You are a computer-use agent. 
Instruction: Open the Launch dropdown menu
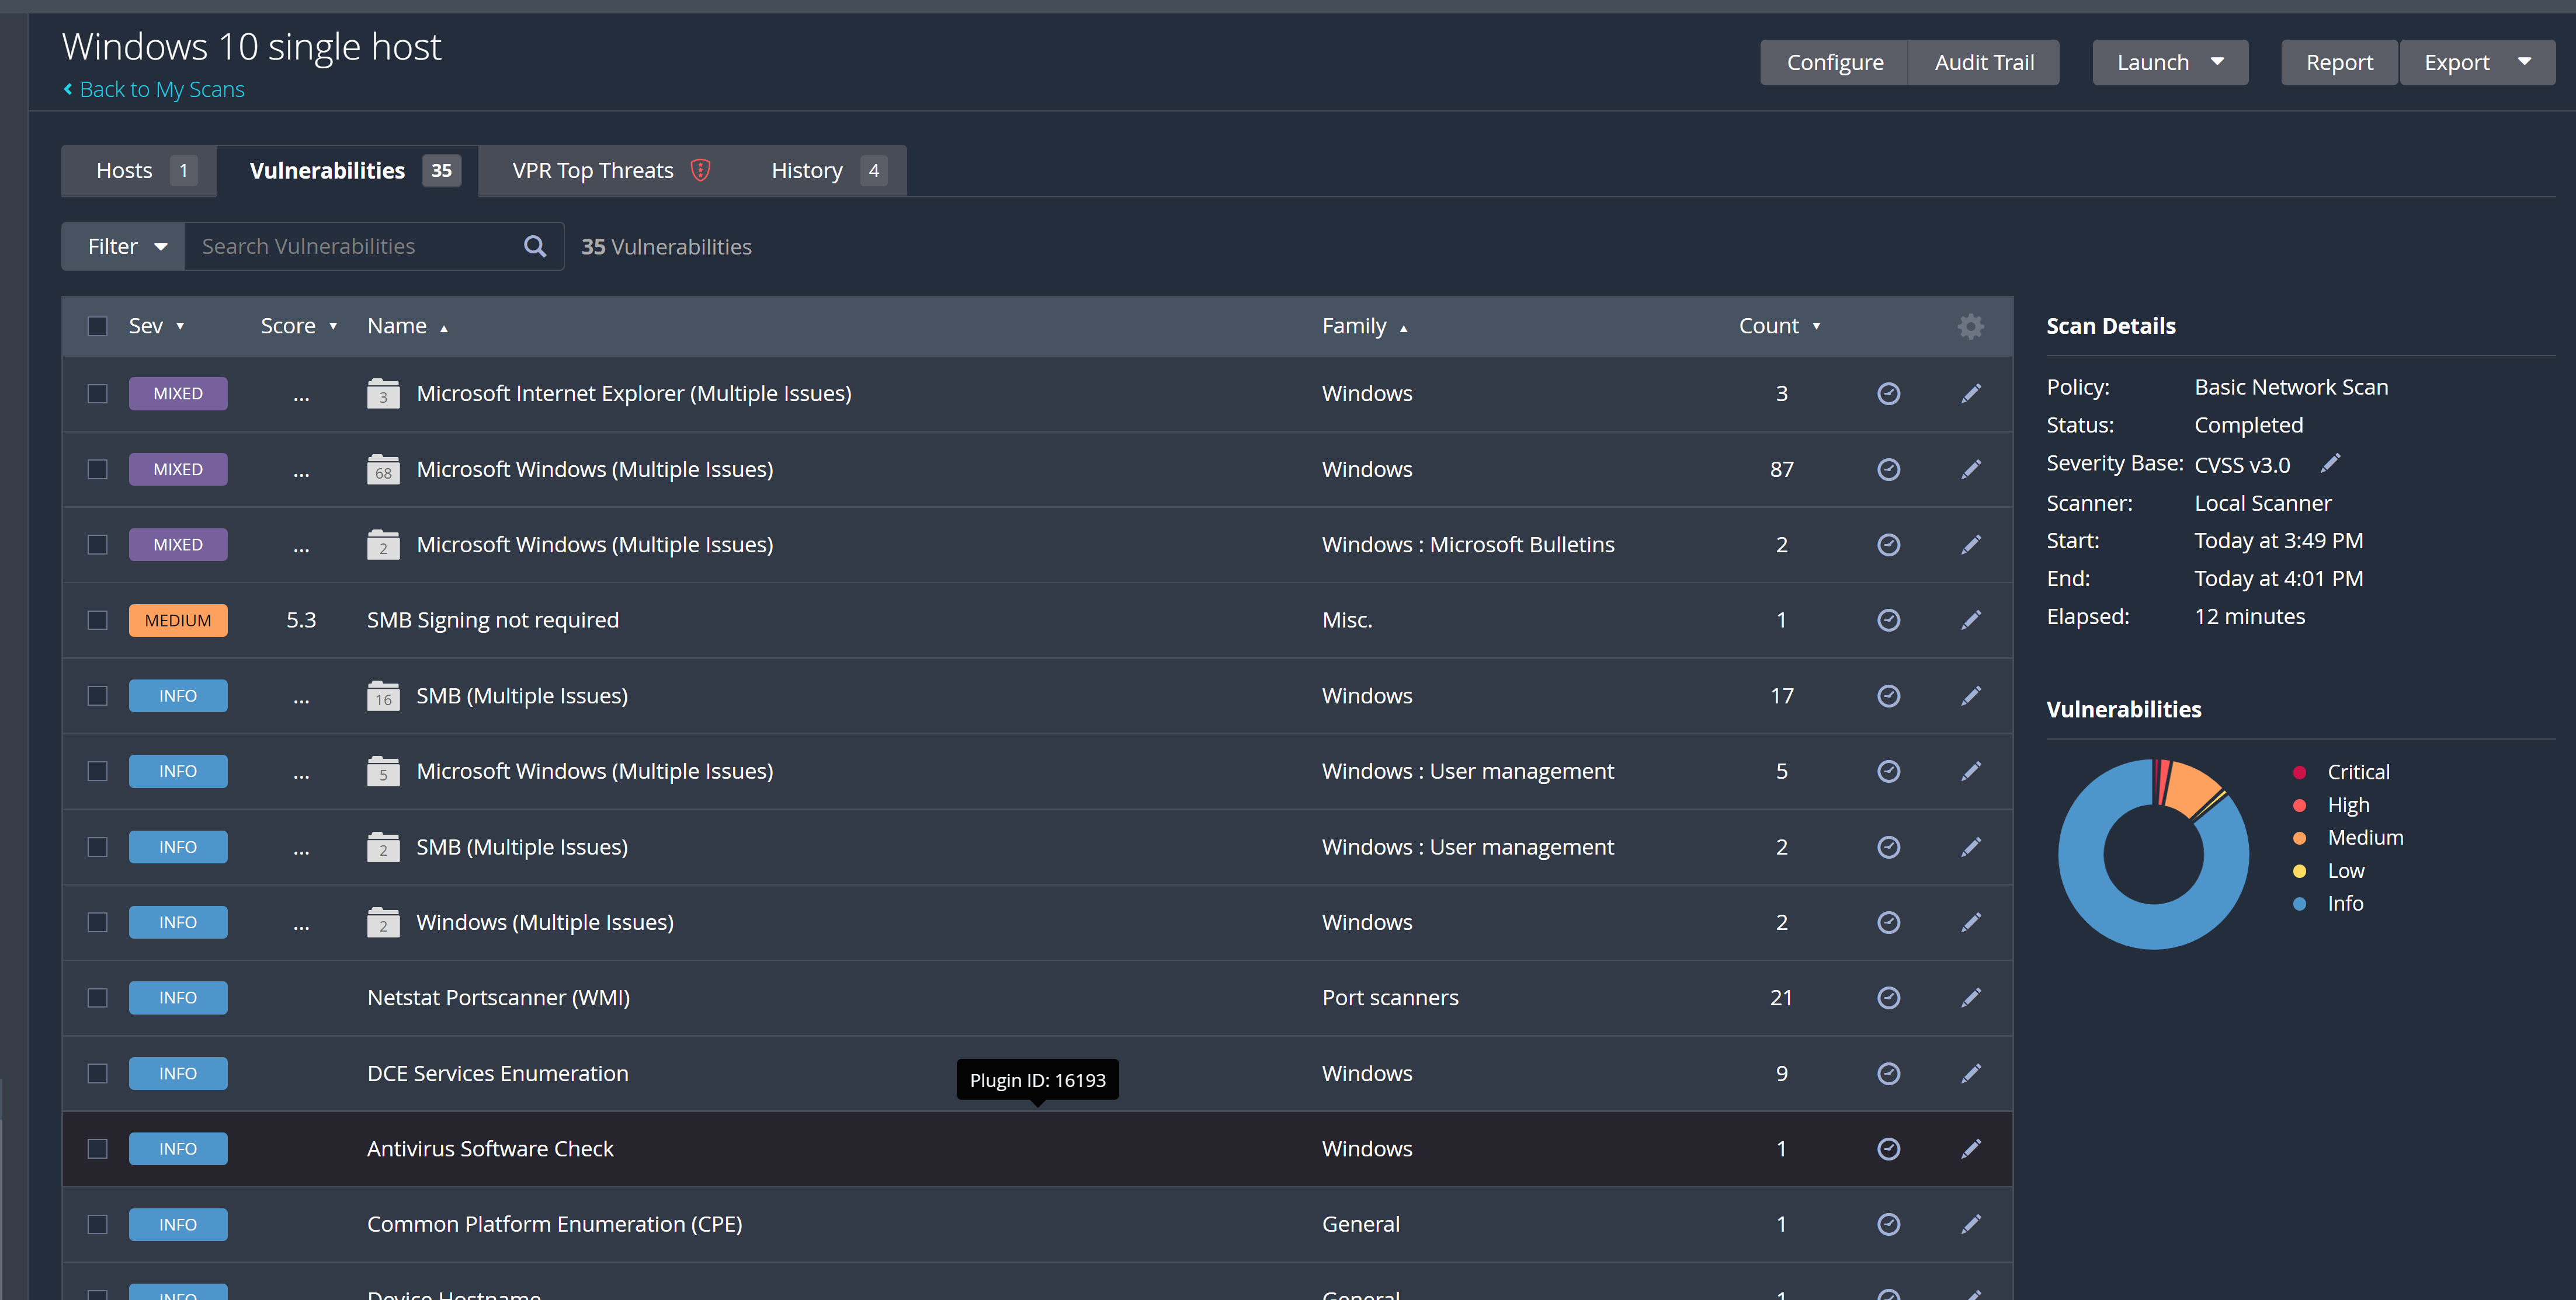pos(2169,62)
